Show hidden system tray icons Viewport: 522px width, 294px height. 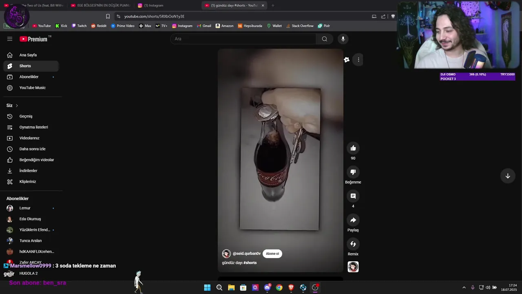pyautogui.click(x=464, y=287)
